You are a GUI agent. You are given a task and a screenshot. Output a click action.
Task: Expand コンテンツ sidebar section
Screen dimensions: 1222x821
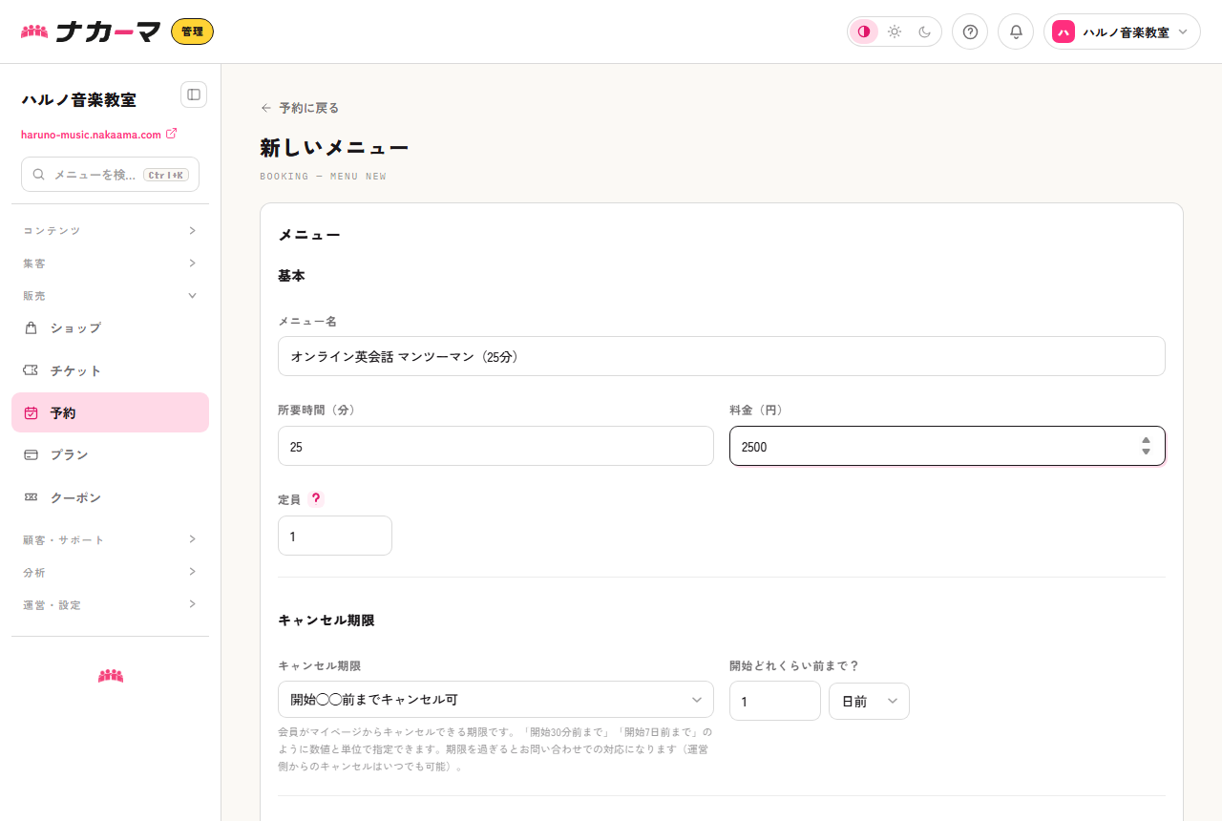click(x=110, y=231)
